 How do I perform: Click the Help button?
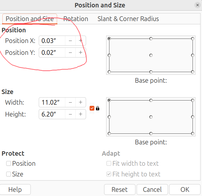pos(15,189)
